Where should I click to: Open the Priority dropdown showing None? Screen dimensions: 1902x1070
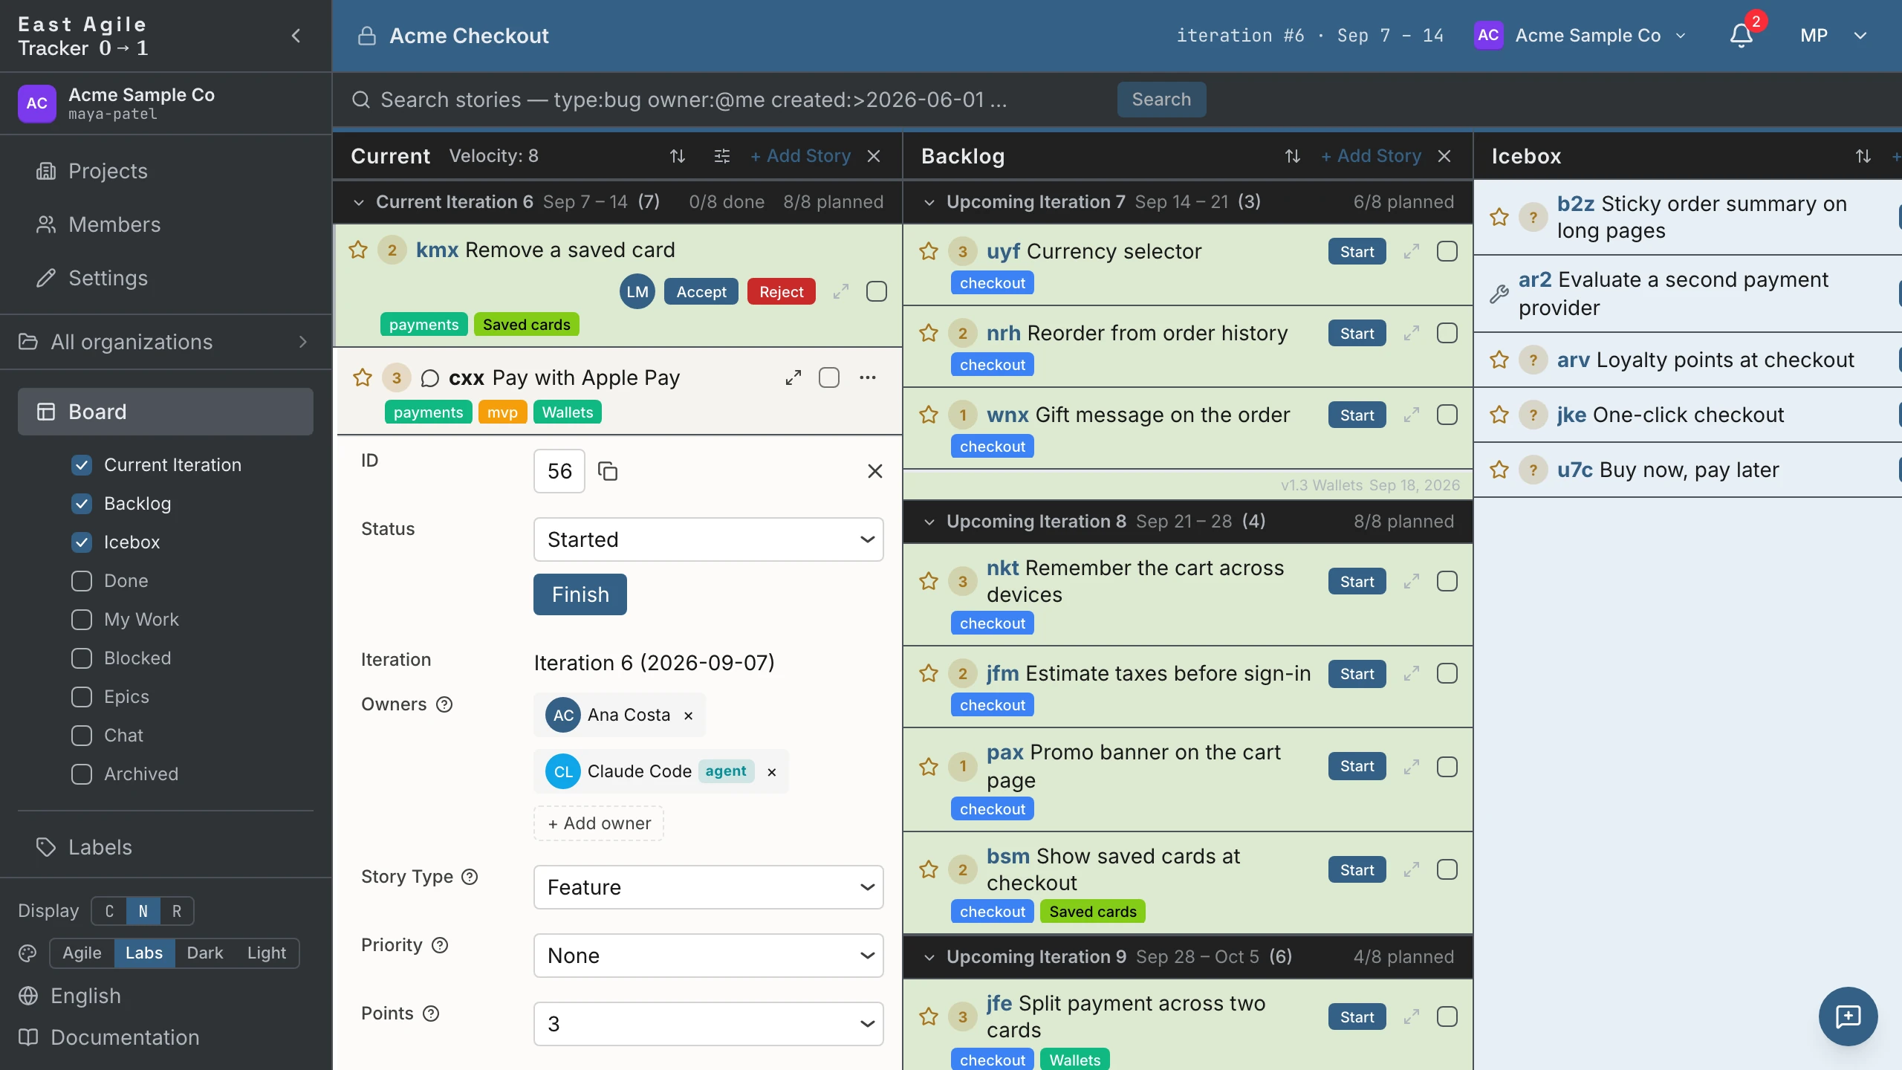(708, 956)
